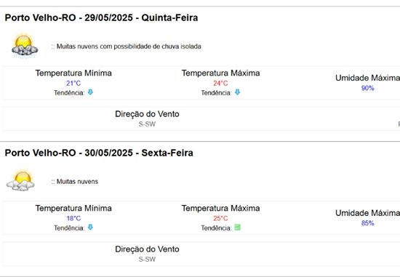Click the green stable trend icon for Sexta-Feira

[237, 227]
